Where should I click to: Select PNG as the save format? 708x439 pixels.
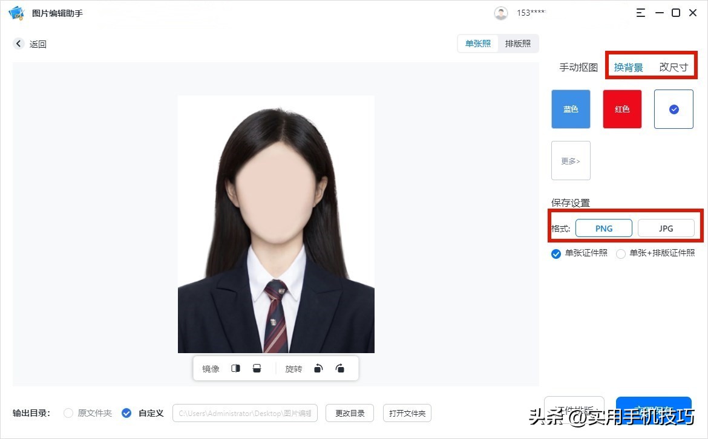[603, 228]
